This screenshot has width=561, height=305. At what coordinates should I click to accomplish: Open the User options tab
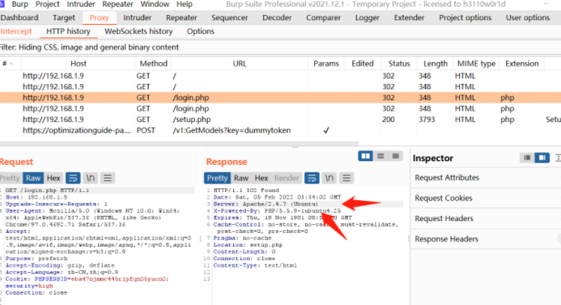coord(528,17)
